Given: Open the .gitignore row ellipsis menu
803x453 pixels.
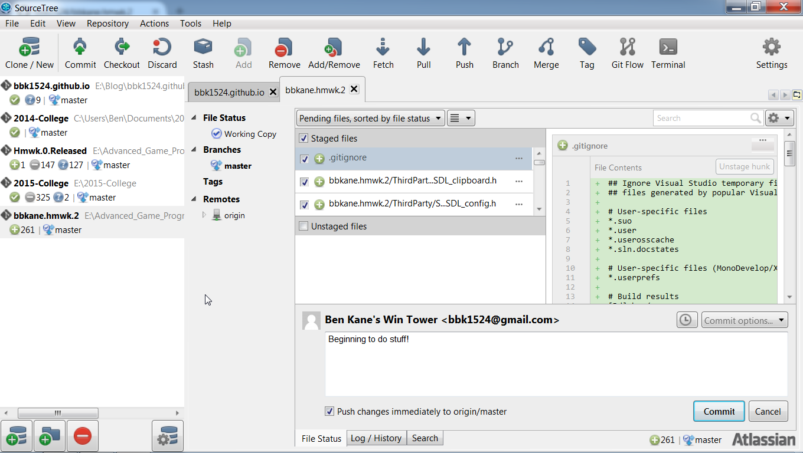Looking at the screenshot, I should (518, 158).
